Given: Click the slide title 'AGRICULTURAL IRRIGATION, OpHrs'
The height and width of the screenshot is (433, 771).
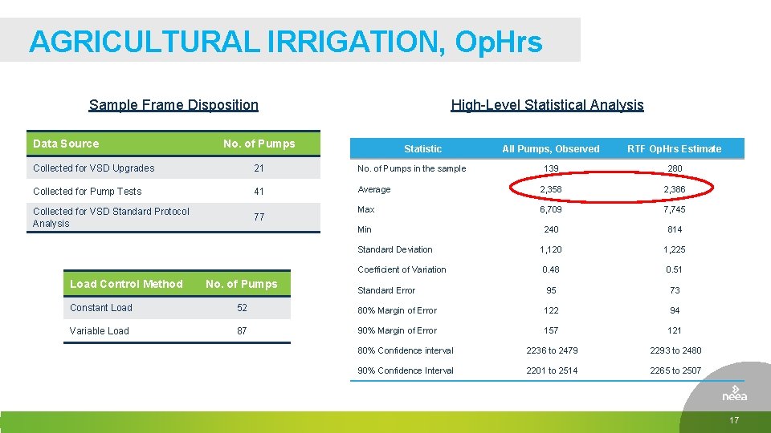Looking at the screenshot, I should 286,41.
